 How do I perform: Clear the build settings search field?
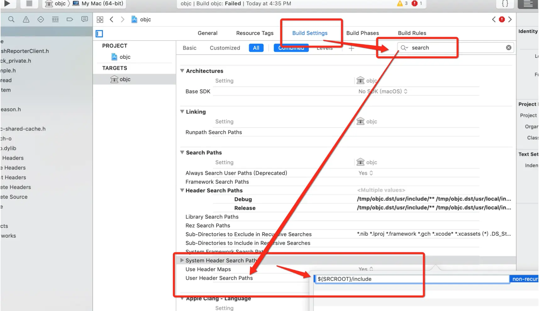click(x=509, y=48)
